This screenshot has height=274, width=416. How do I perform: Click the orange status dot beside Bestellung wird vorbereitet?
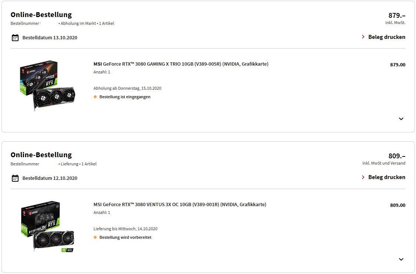pos(95,237)
